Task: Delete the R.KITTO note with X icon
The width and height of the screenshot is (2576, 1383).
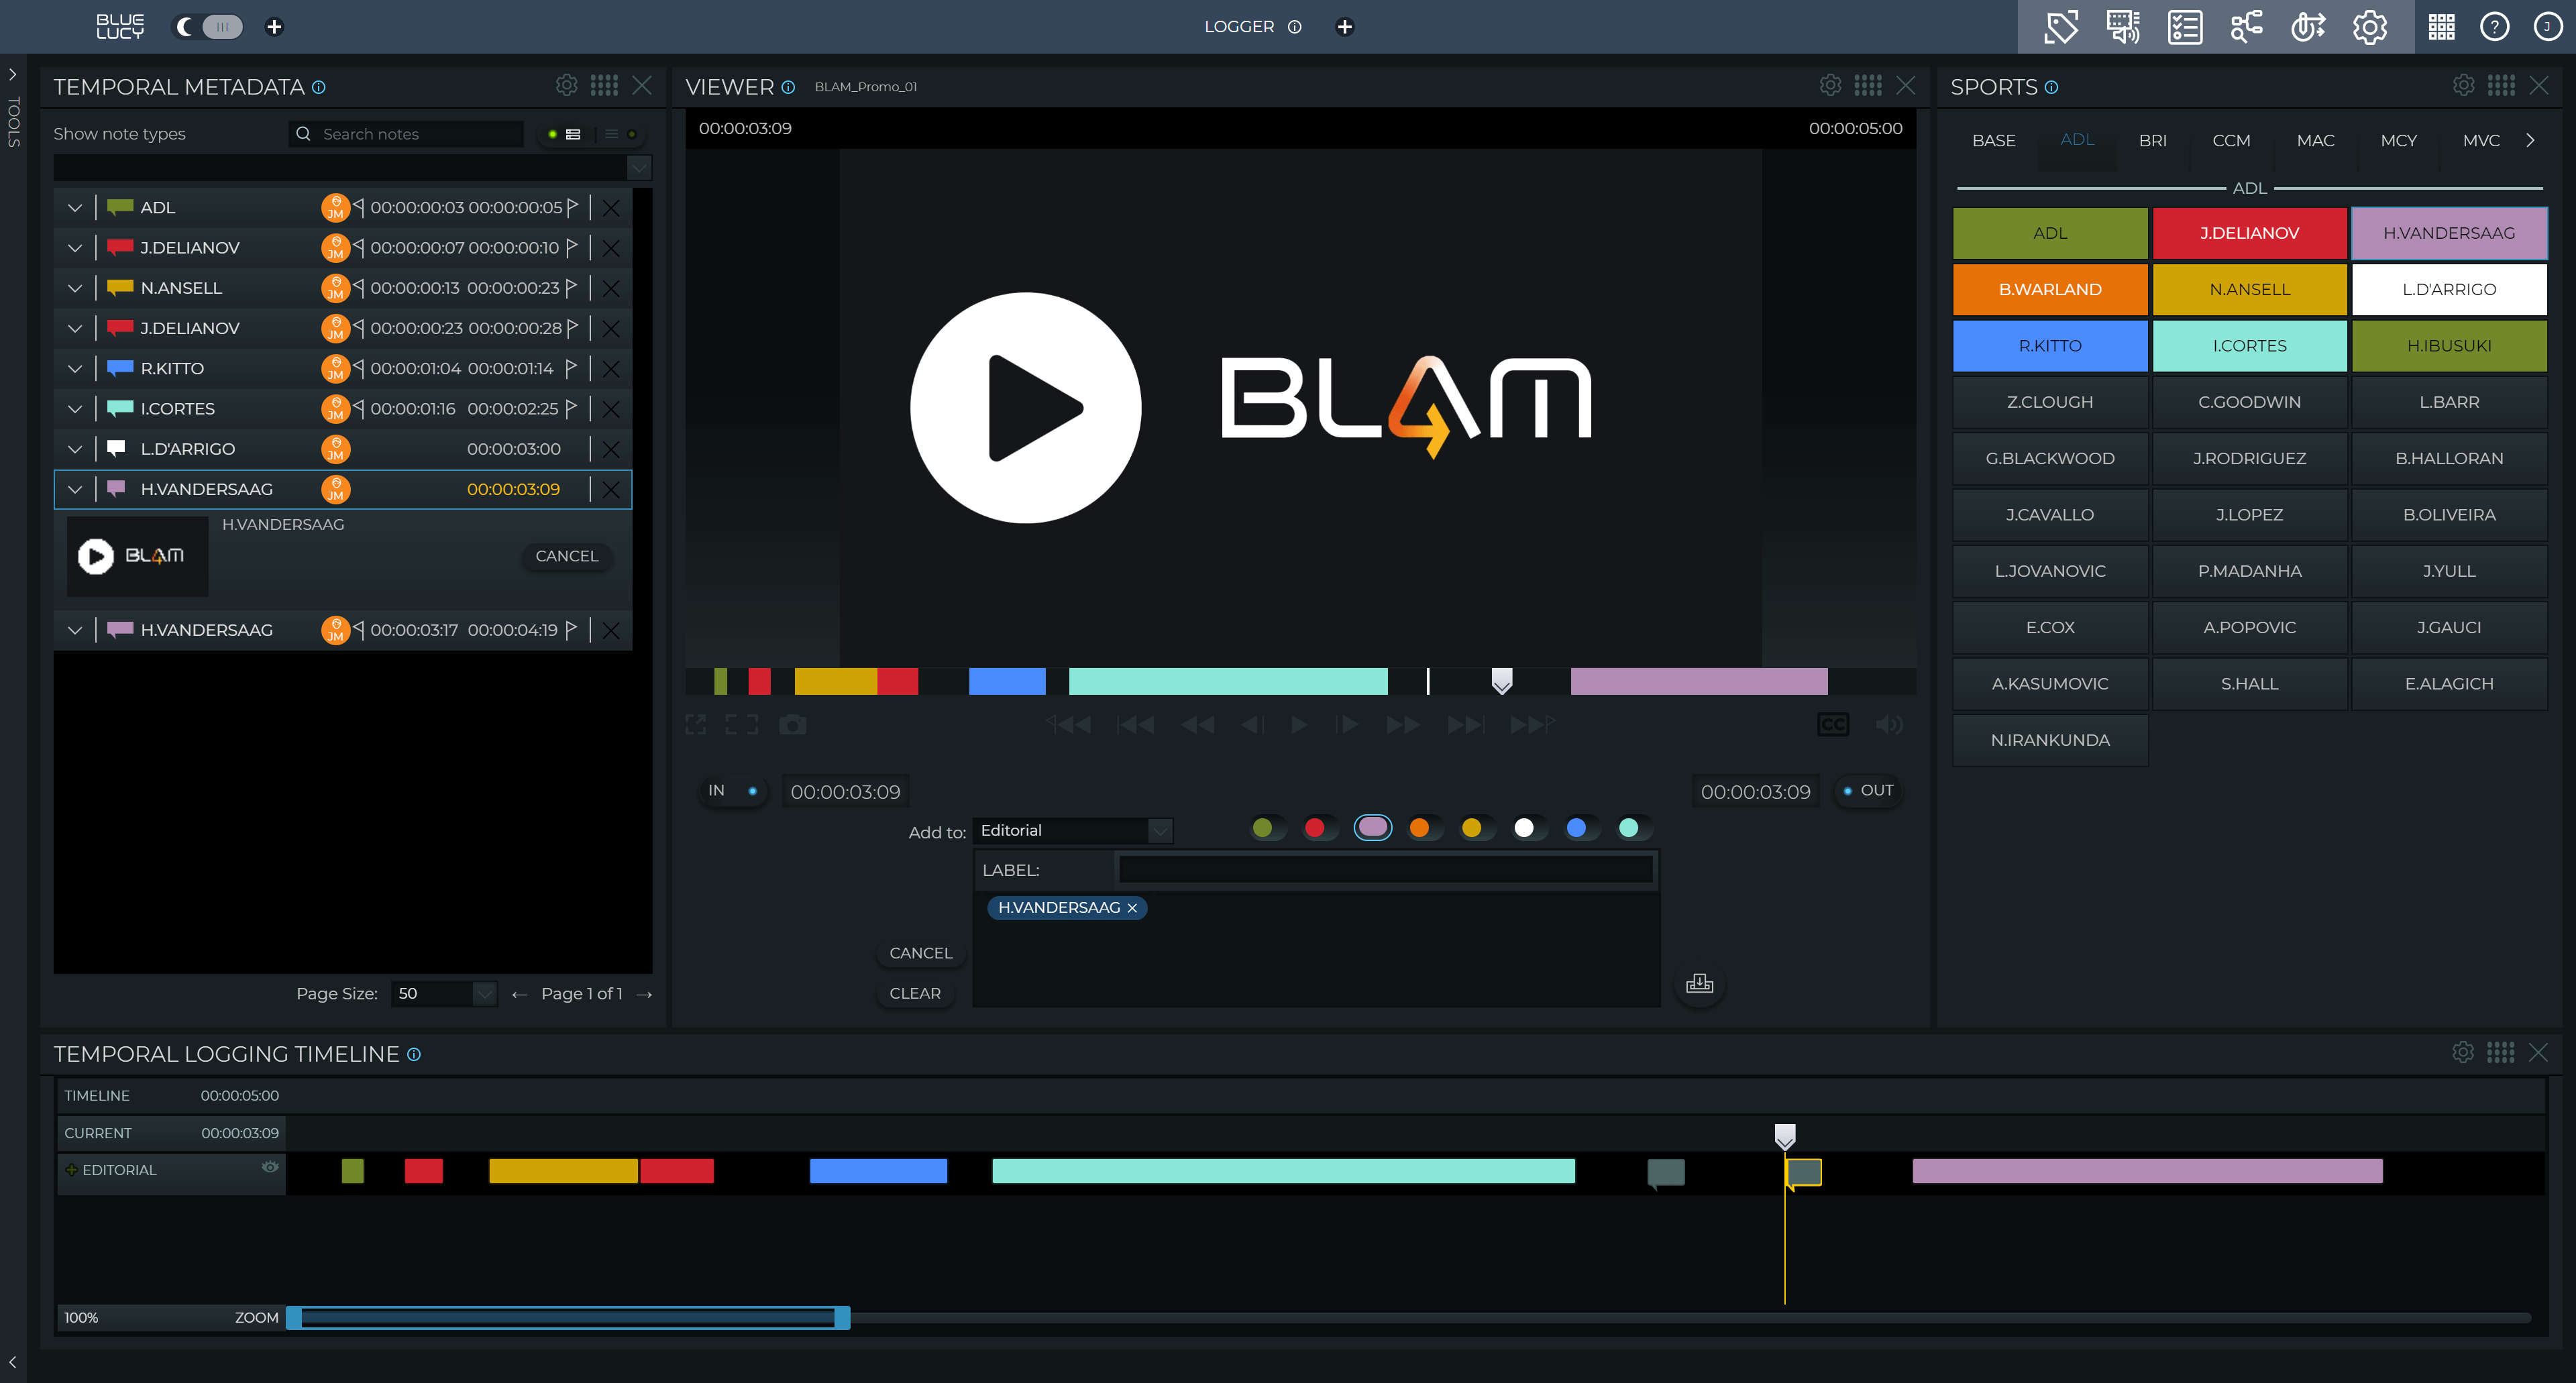Action: coord(611,369)
